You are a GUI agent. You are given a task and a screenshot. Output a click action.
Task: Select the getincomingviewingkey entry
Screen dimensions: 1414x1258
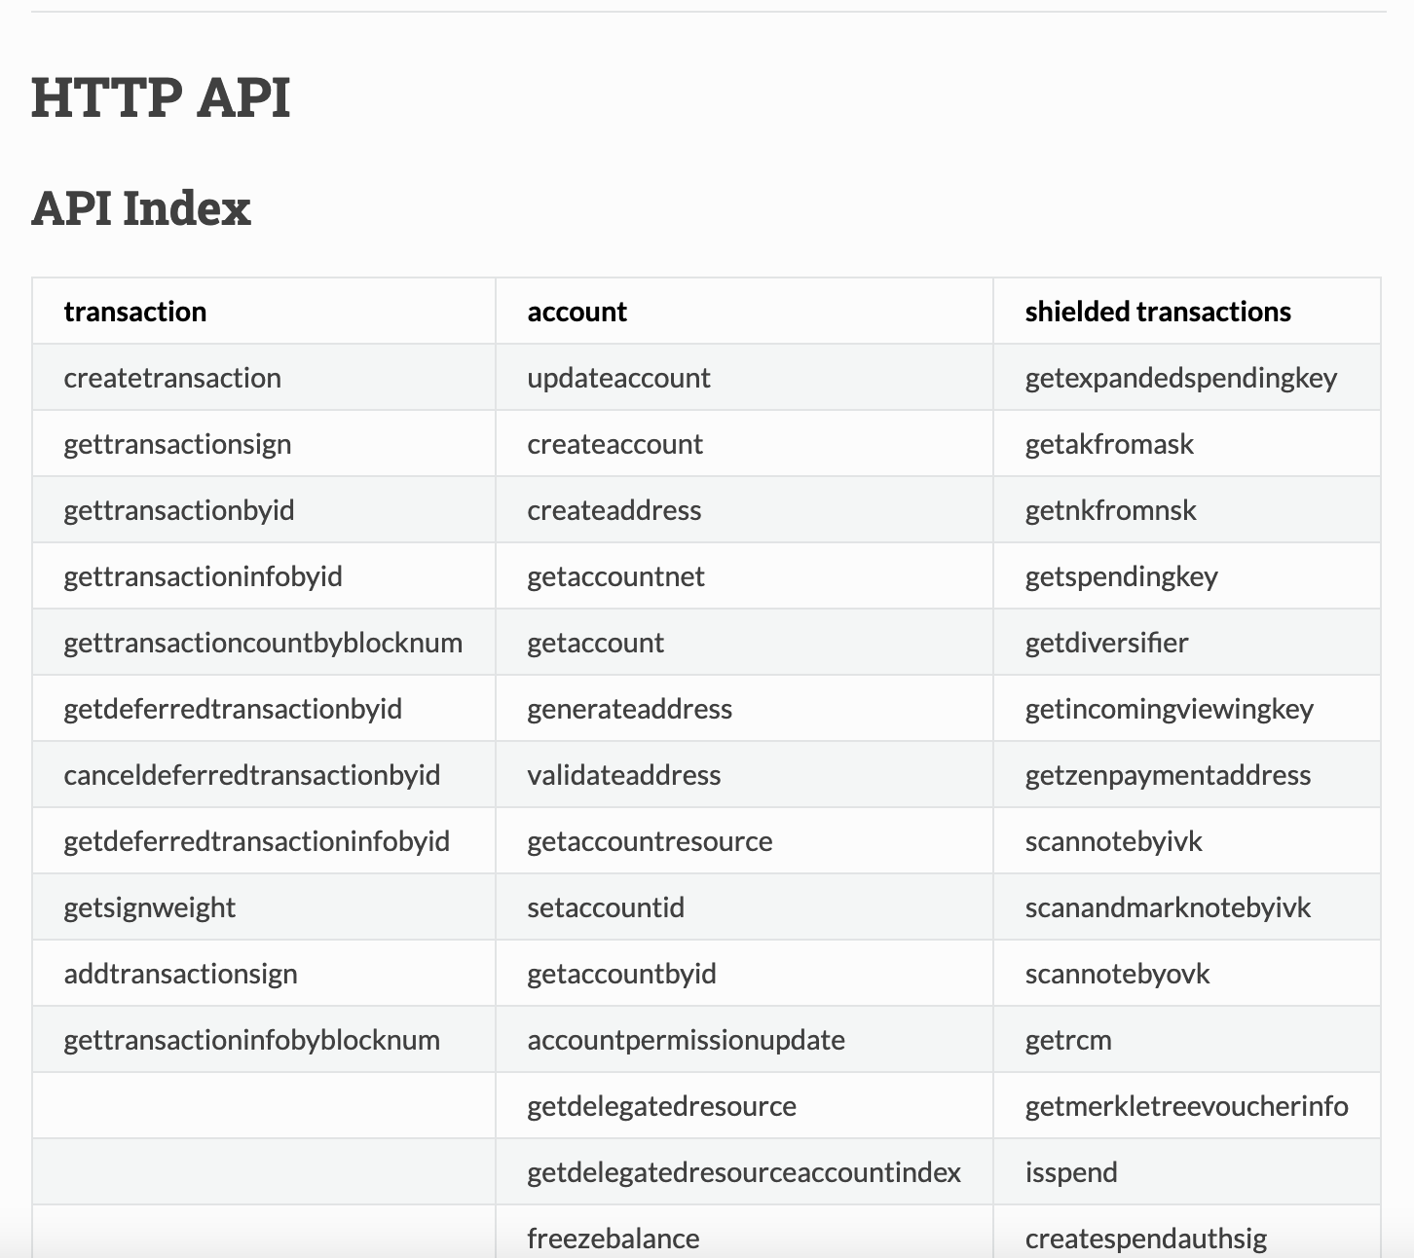tap(1170, 709)
